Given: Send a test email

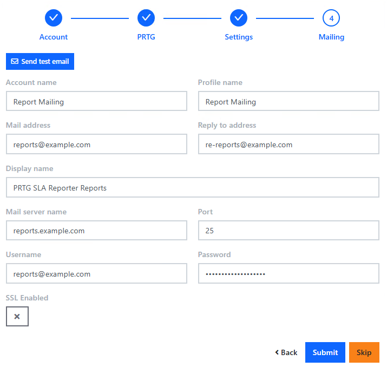Looking at the screenshot, I should [40, 62].
